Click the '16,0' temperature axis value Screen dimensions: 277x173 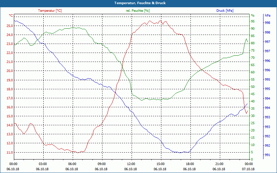click(x=10, y=107)
